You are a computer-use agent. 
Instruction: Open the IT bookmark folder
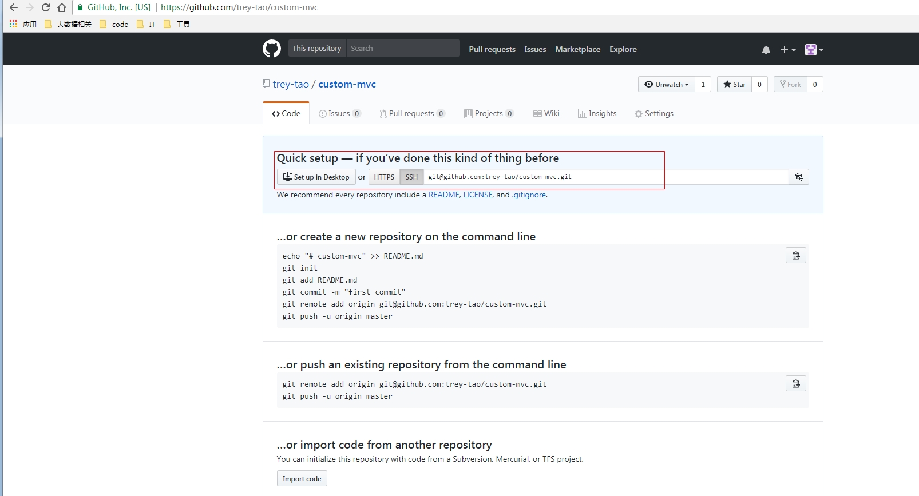(x=146, y=24)
